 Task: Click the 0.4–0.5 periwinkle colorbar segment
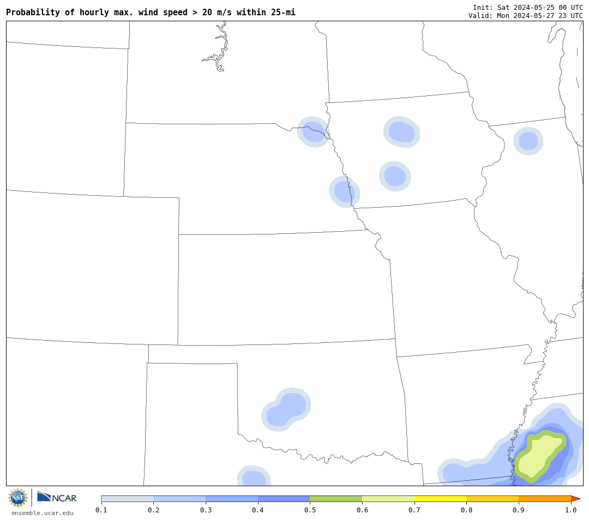tap(284, 499)
